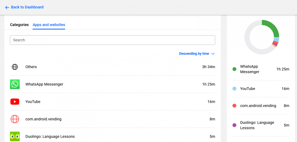Click the Others globe icon
Screen dimensions: 297x142
click(15, 67)
